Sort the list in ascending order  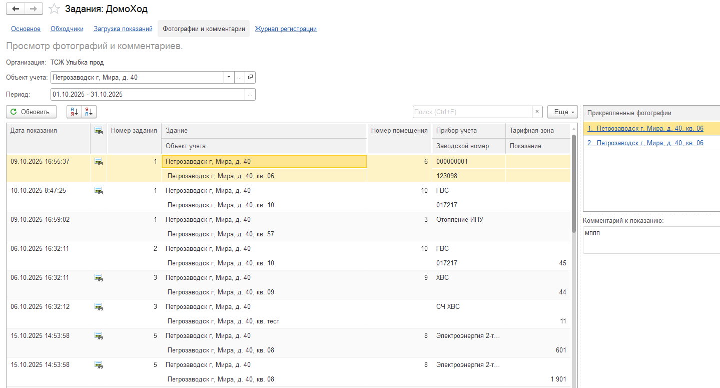point(74,112)
